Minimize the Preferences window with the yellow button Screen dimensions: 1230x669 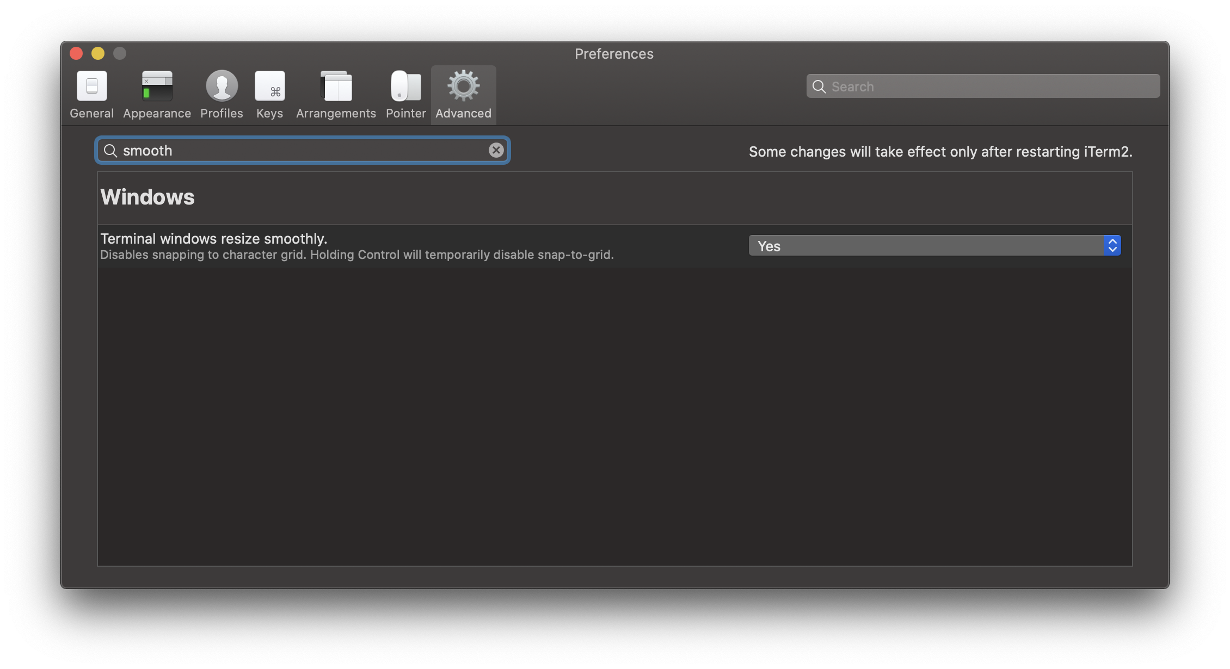(98, 53)
